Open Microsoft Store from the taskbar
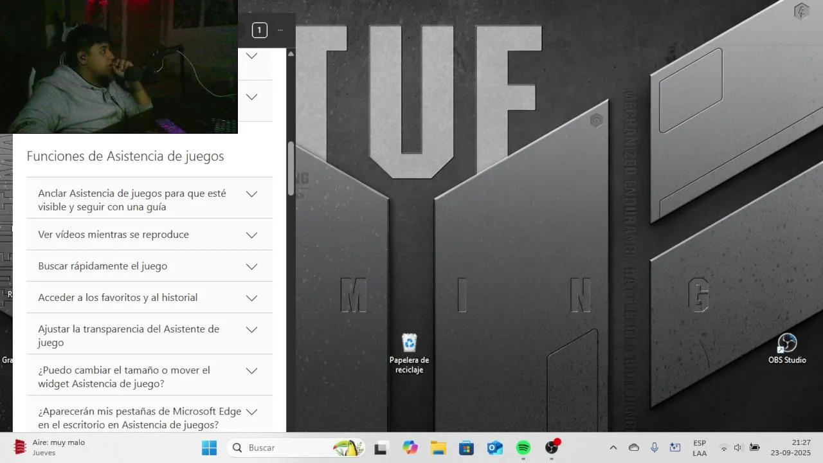The image size is (823, 463). pyautogui.click(x=466, y=448)
